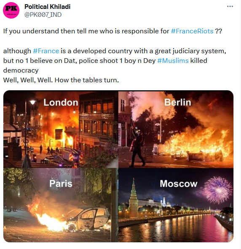The height and width of the screenshot is (249, 241).
Task: Click the "How the tables turn" text line
Action: point(87,80)
